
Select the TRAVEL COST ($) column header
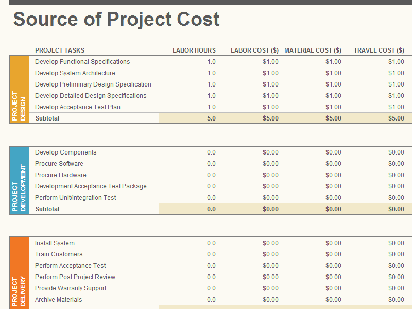pos(379,50)
